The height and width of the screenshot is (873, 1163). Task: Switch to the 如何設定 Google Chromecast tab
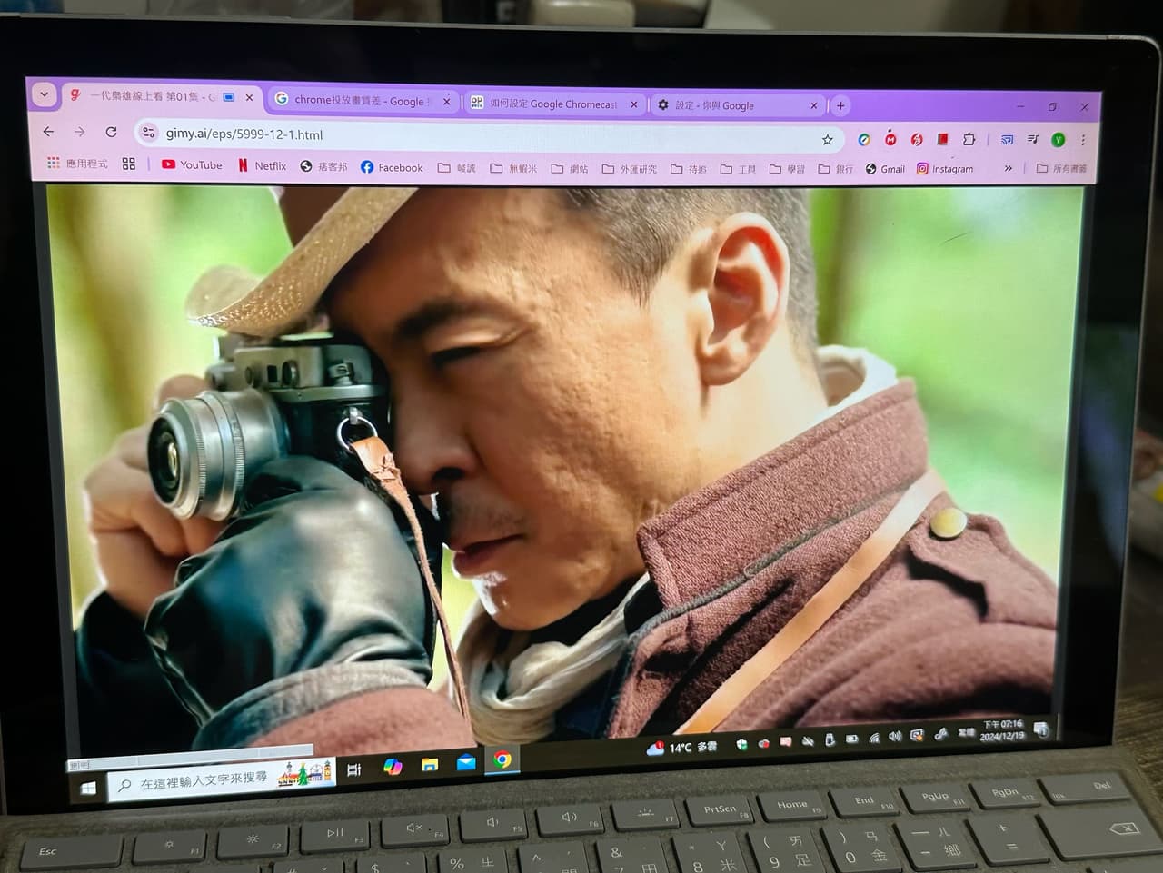click(x=554, y=104)
